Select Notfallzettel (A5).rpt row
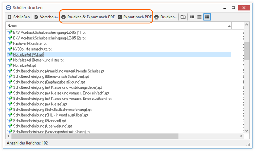The image size is (255, 151). coord(119,54)
